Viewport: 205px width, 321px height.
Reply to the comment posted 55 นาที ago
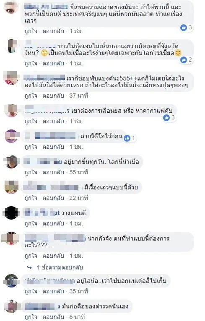coord(53,172)
